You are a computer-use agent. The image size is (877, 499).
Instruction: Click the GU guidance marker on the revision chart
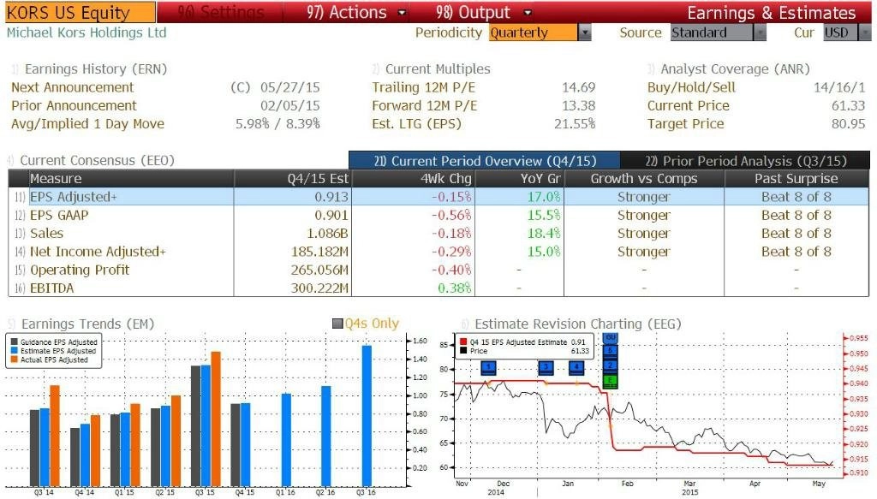pos(611,338)
